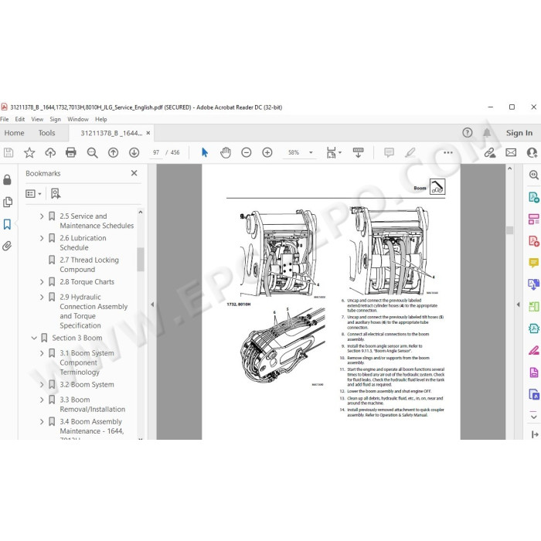The image size is (541, 541).
Task: Open search tool at right pane top
Action: [533, 175]
